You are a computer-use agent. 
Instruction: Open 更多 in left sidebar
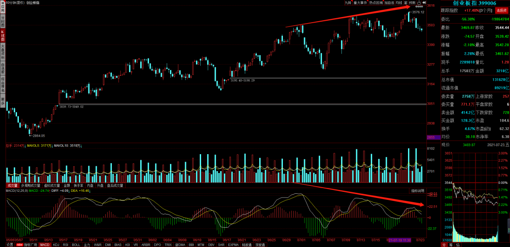[3, 101]
